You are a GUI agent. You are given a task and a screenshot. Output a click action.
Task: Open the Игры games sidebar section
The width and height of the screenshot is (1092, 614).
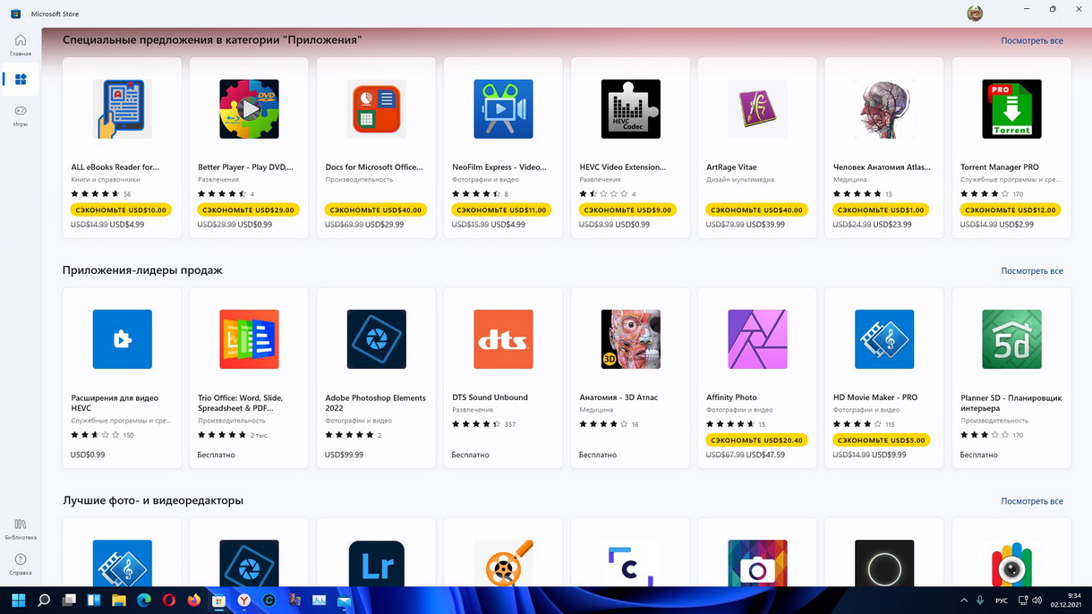tap(21, 115)
